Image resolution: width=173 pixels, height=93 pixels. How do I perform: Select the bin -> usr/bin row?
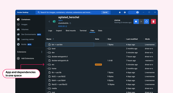[x=101, y=45]
